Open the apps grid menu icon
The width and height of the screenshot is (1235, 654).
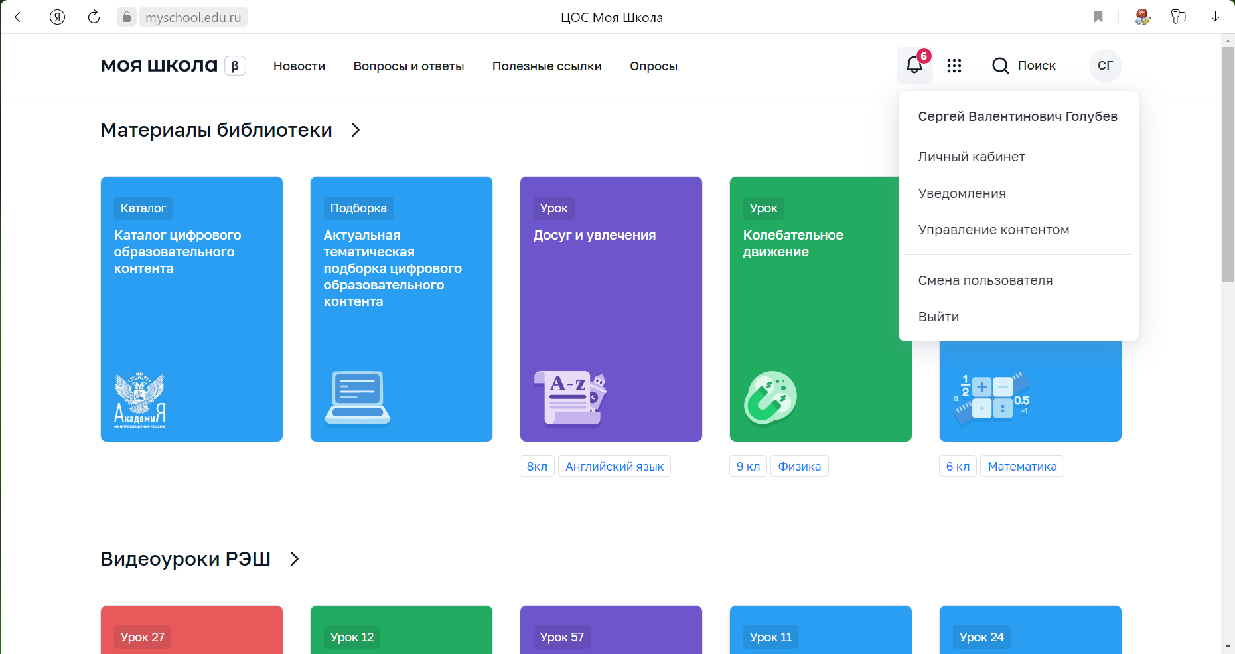click(x=954, y=66)
